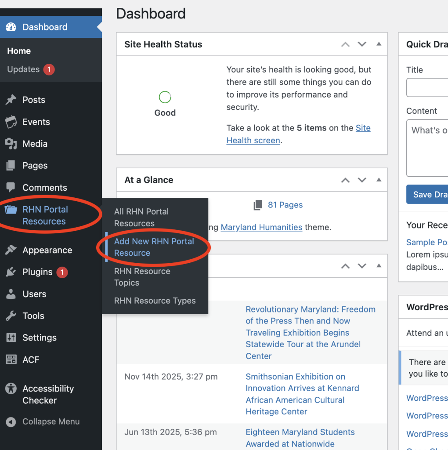Toggle the At a Glance panel
Image resolution: width=448 pixels, height=450 pixels.
coord(379,180)
